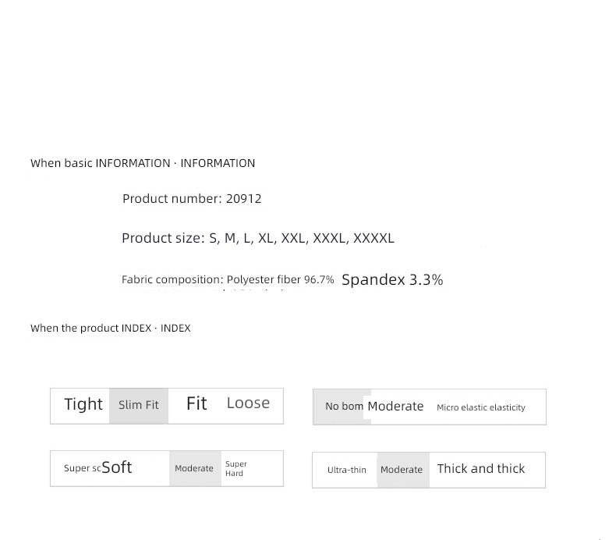Choose the Soft softness option
The image size is (616, 540).
pos(117,467)
